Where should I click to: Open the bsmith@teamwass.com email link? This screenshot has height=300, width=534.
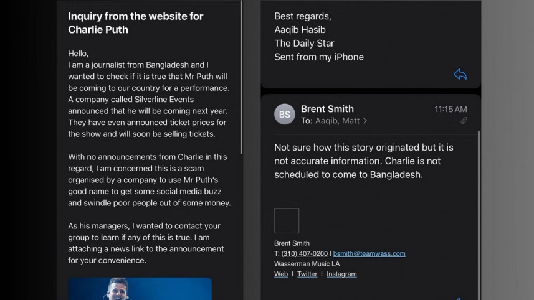pos(369,254)
